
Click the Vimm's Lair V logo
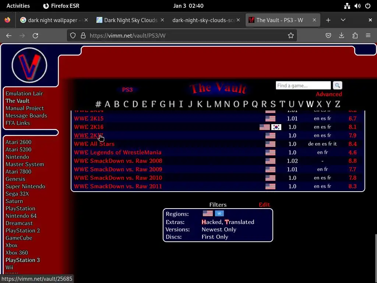[29, 65]
